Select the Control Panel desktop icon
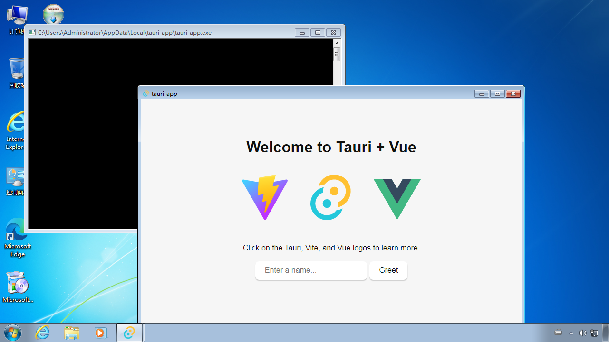 15,182
